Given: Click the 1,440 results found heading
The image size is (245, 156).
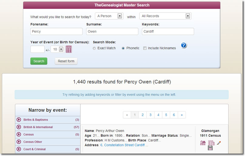Looking at the screenshot, I should [x=122, y=82].
